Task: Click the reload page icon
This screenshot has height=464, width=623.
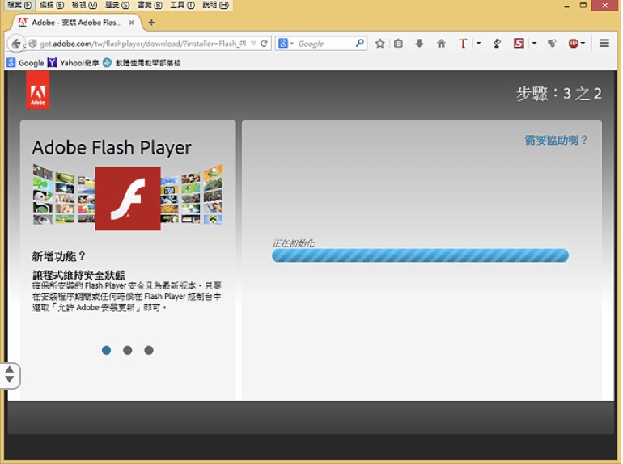Action: (264, 44)
